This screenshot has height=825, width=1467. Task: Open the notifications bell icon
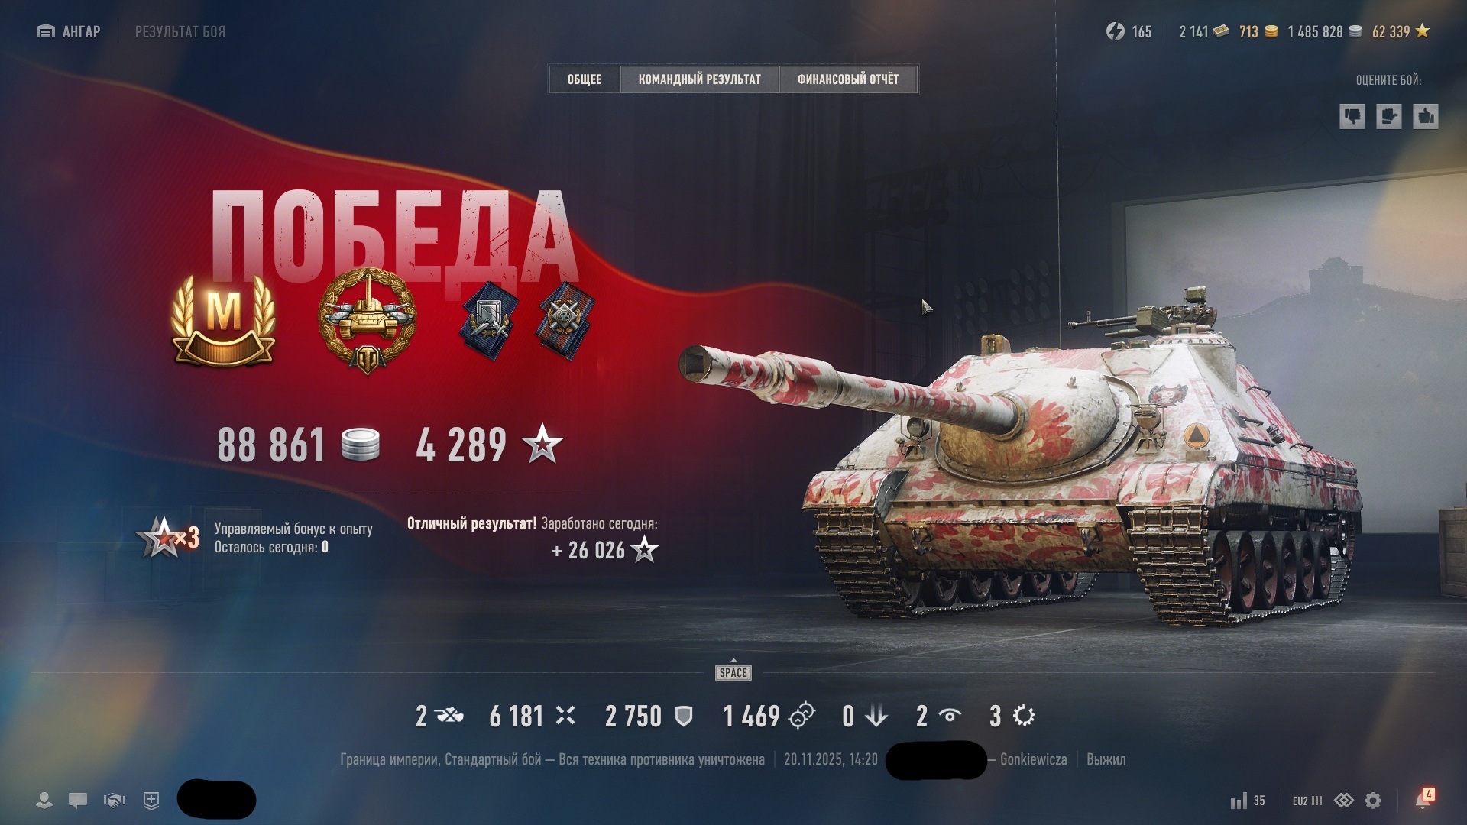point(1423,800)
